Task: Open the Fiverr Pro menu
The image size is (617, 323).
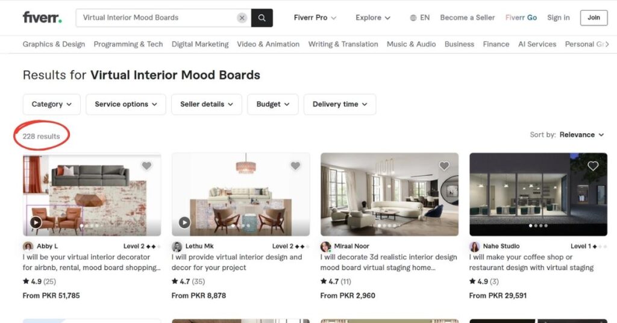Action: pyautogui.click(x=315, y=17)
